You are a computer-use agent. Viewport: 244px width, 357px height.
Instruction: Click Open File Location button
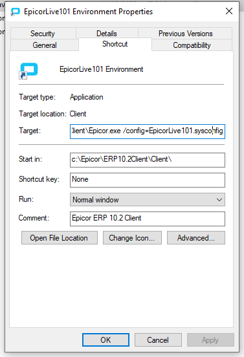(x=60, y=238)
